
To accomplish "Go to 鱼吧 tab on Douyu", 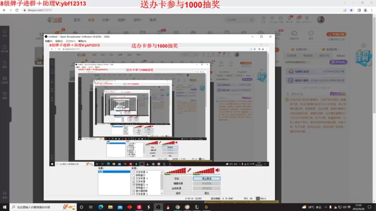I will point(153,20).
